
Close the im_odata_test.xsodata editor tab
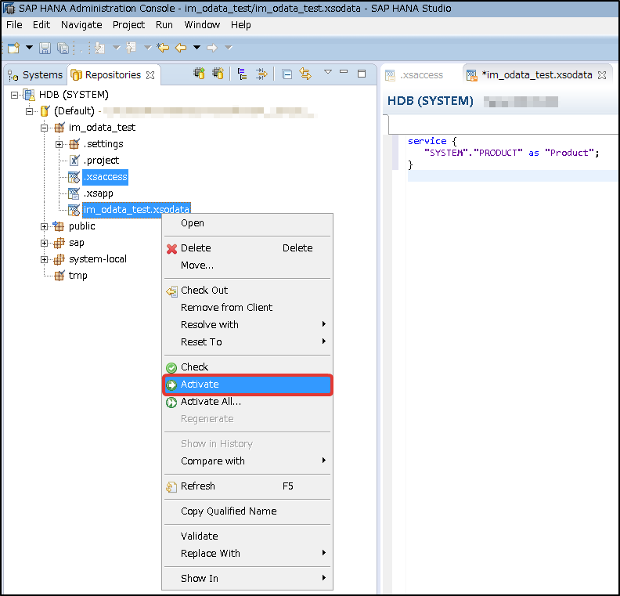(602, 75)
